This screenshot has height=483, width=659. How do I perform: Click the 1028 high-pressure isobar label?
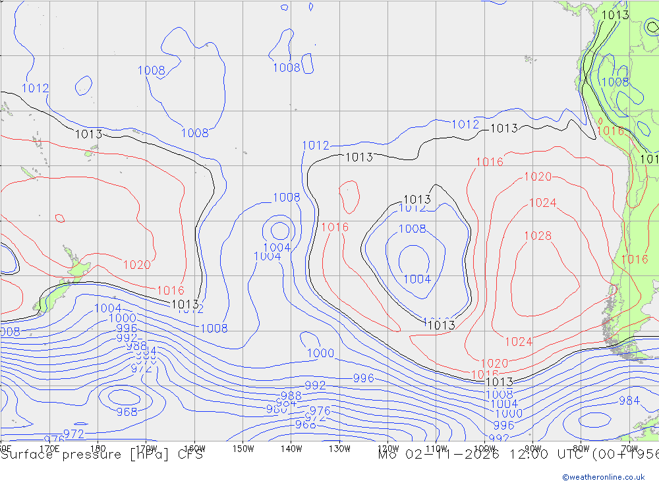[538, 236]
